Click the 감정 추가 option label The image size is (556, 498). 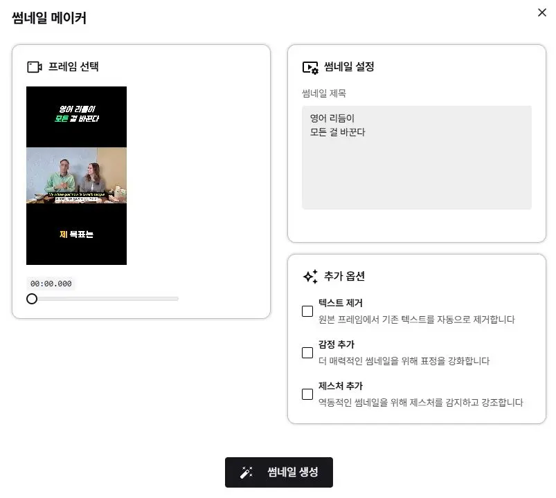(x=336, y=344)
